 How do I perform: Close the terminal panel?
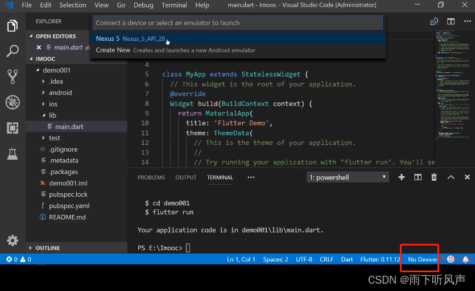point(467,177)
